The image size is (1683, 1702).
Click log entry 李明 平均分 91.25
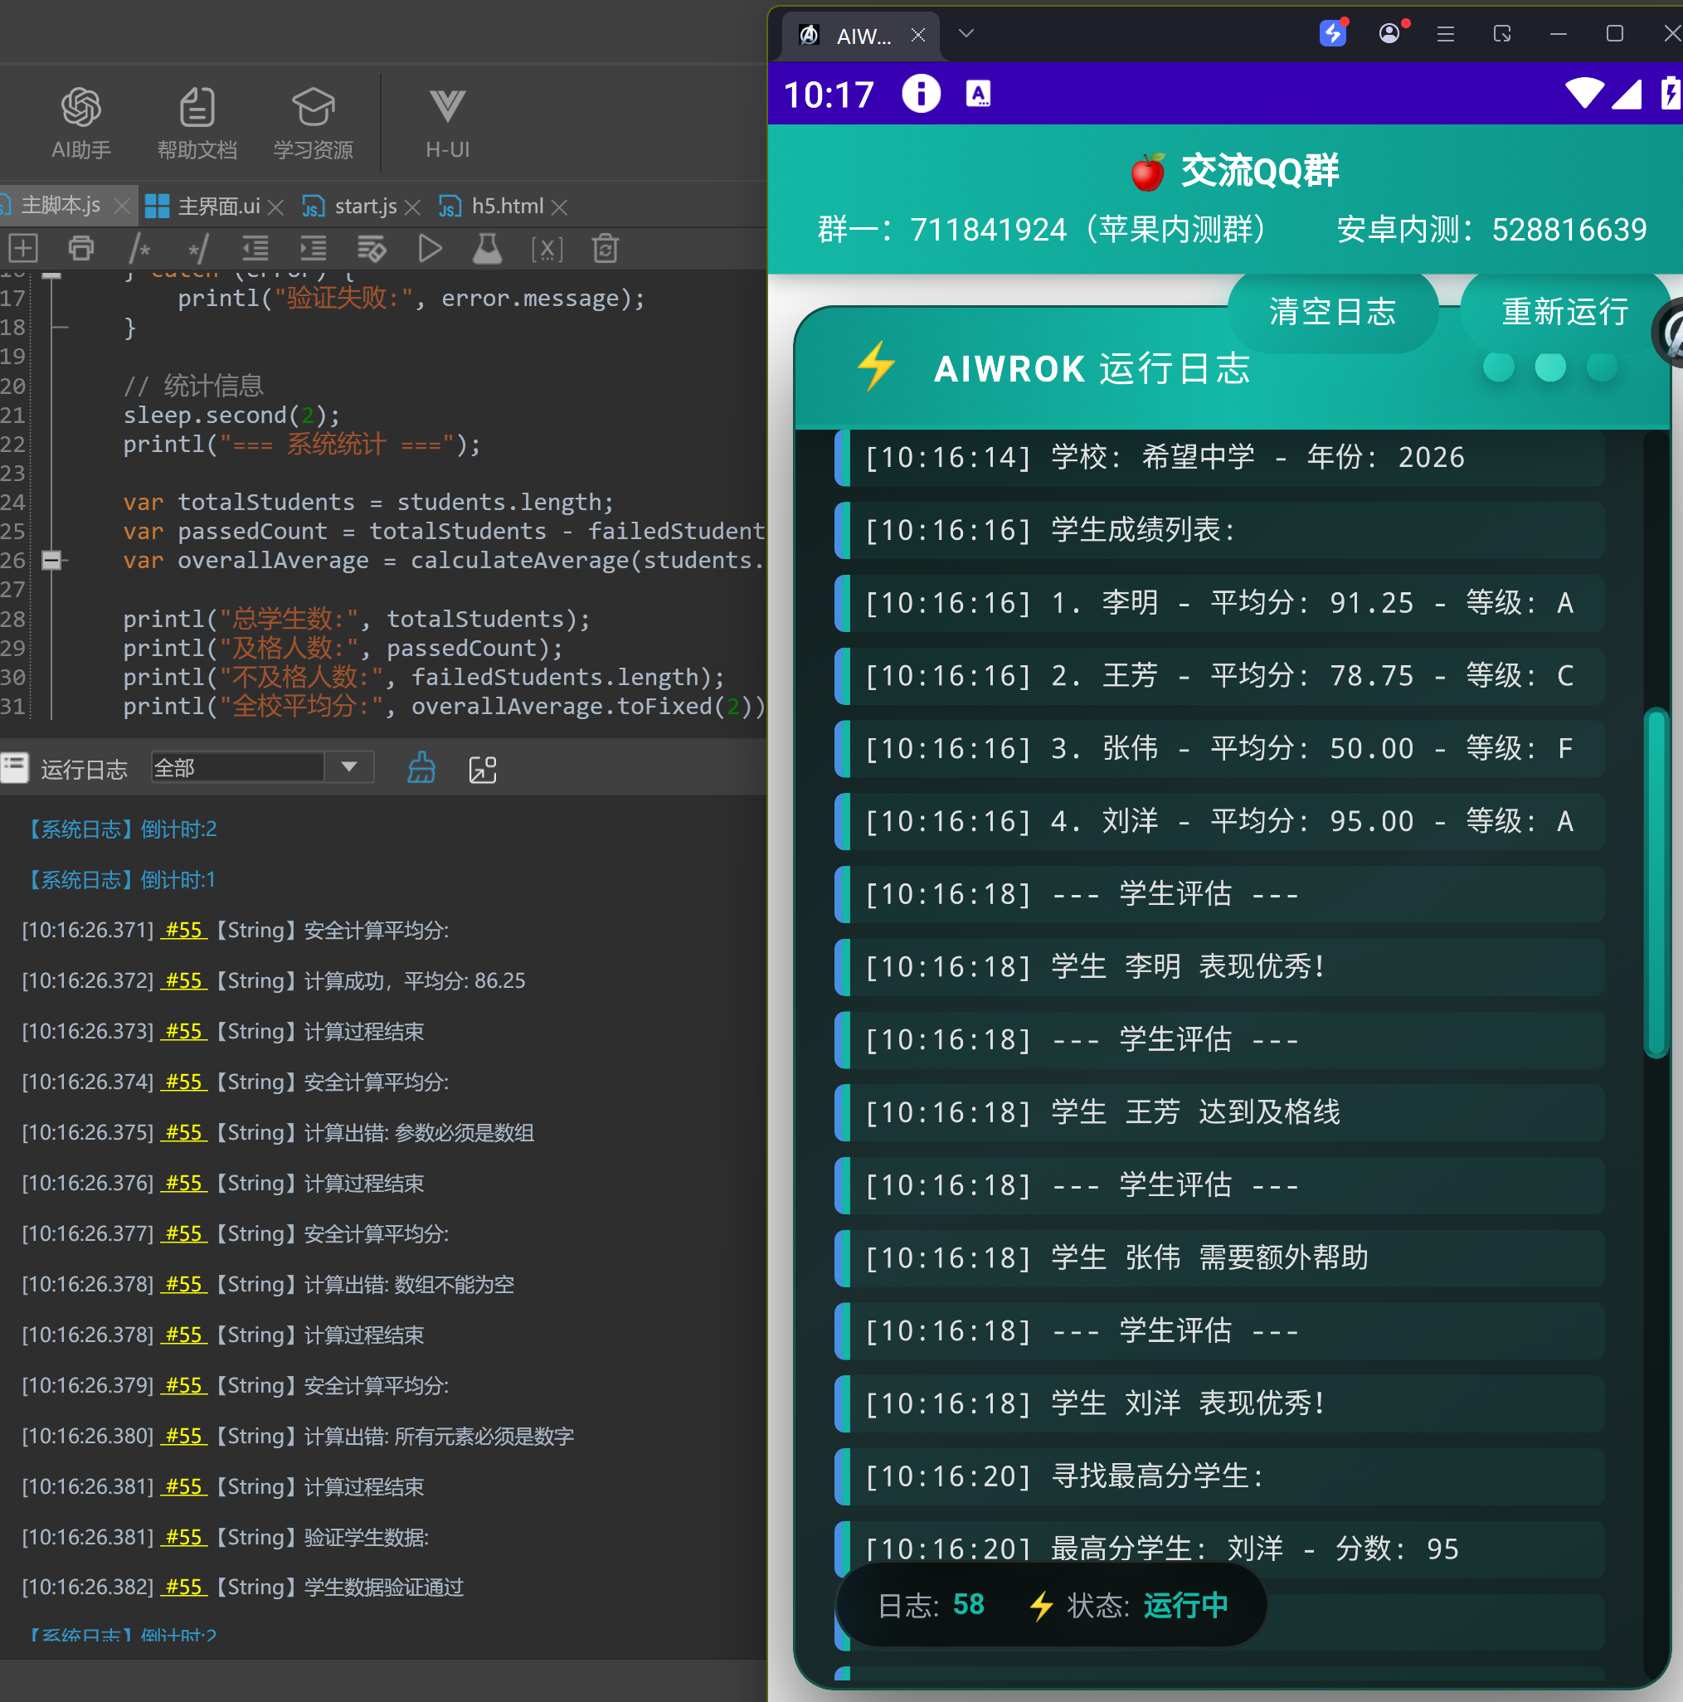1219,604
